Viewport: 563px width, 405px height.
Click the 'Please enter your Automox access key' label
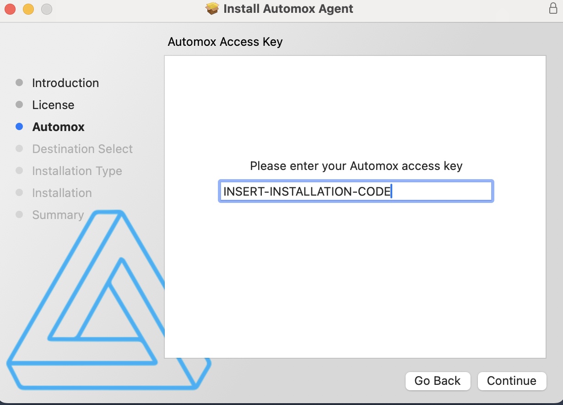pos(356,166)
